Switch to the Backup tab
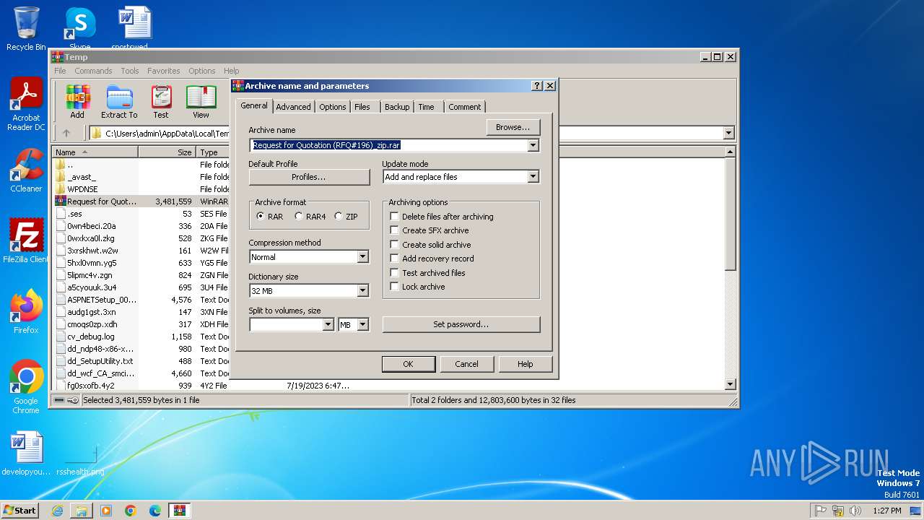 (397, 107)
